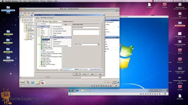The image size is (188, 105).
Task: Open the Roles submenu
Action: [43, 35]
